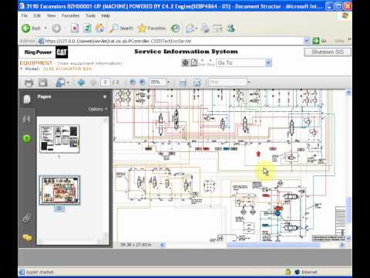Click the Shutdown SIS button
Viewport: 370px width, 278px height.
pyautogui.click(x=328, y=52)
